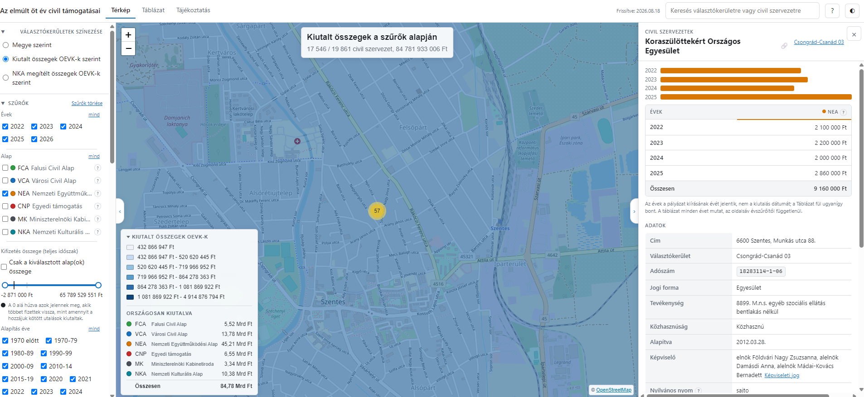Select Megye szerint coloring option
The image size is (864, 397).
6,45
